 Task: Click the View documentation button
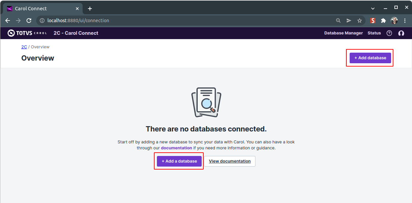pyautogui.click(x=230, y=161)
